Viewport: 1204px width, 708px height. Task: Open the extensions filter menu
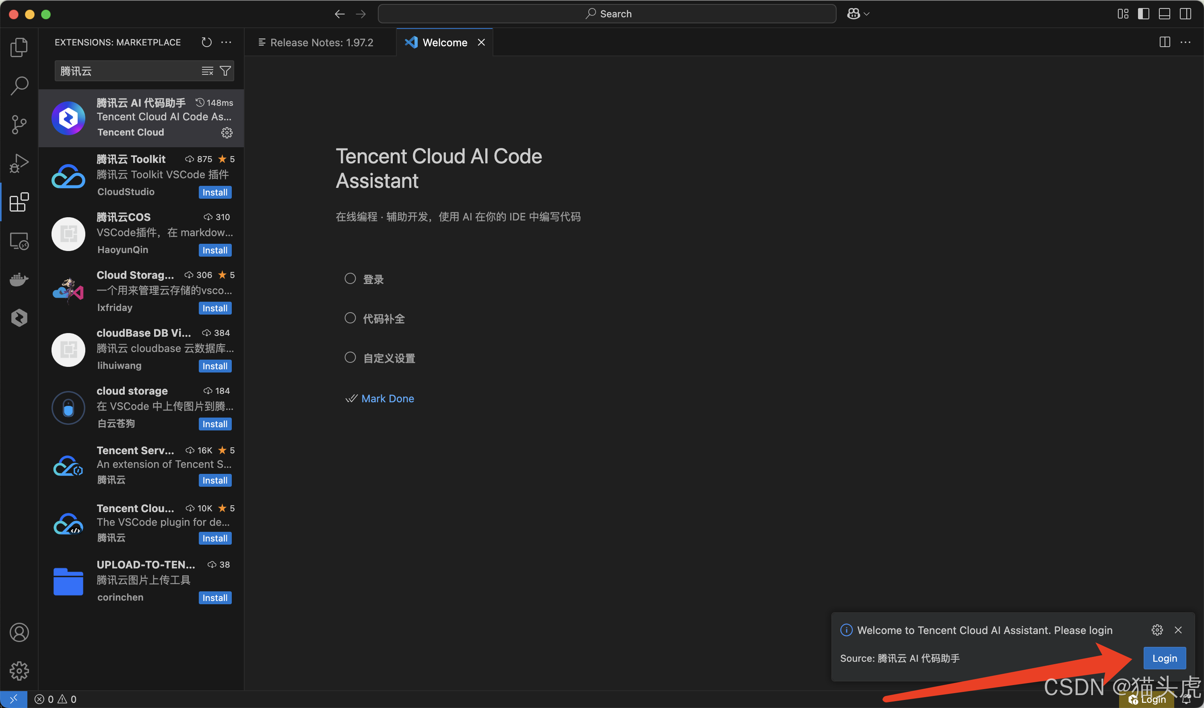tap(225, 71)
